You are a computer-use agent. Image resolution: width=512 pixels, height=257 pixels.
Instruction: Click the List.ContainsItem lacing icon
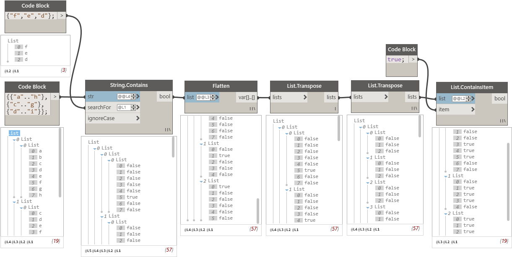coord(502,121)
